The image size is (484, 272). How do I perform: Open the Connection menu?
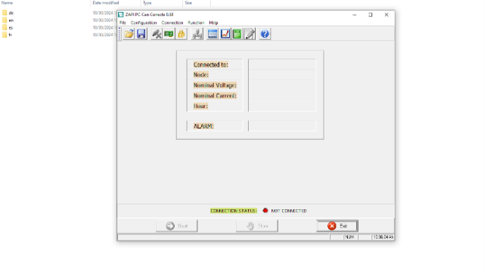coord(172,23)
